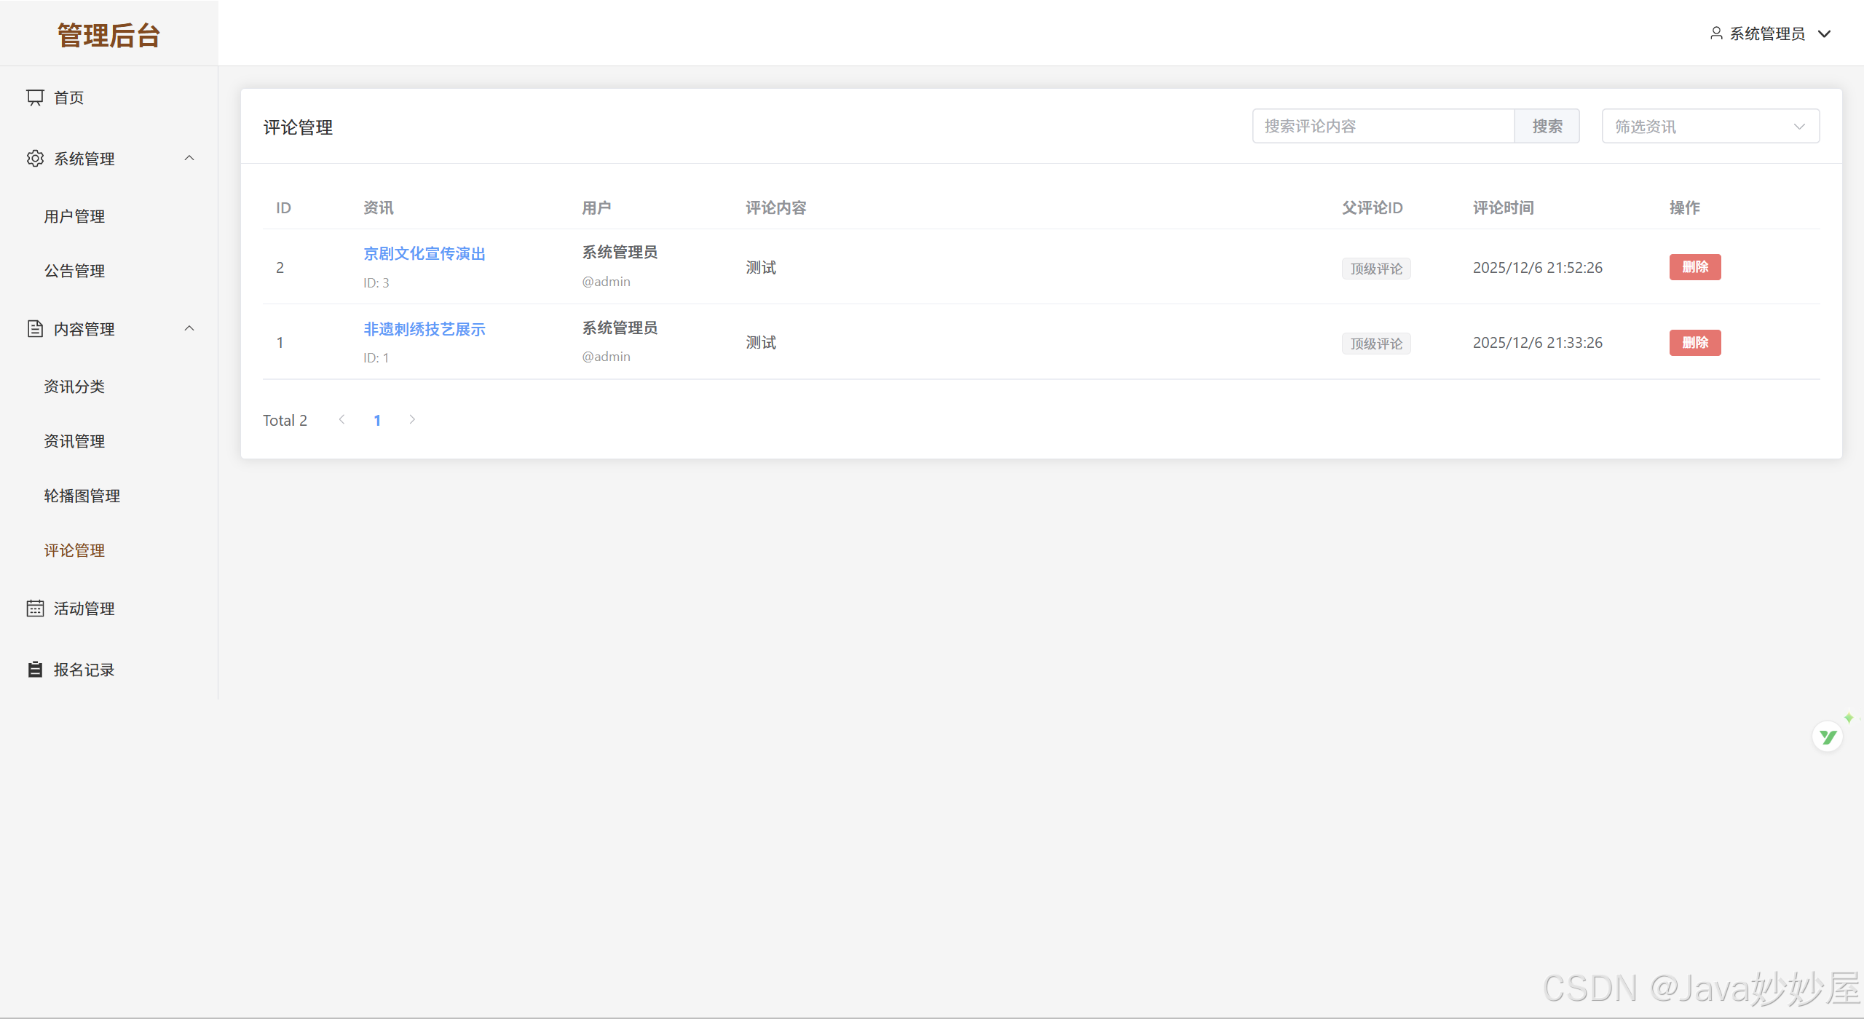
Task: Open 用户管理 menu item
Action: tap(74, 217)
